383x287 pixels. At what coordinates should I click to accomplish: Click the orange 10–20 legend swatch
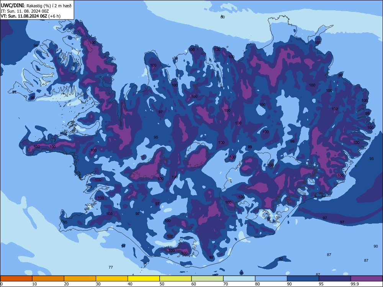[48, 279]
